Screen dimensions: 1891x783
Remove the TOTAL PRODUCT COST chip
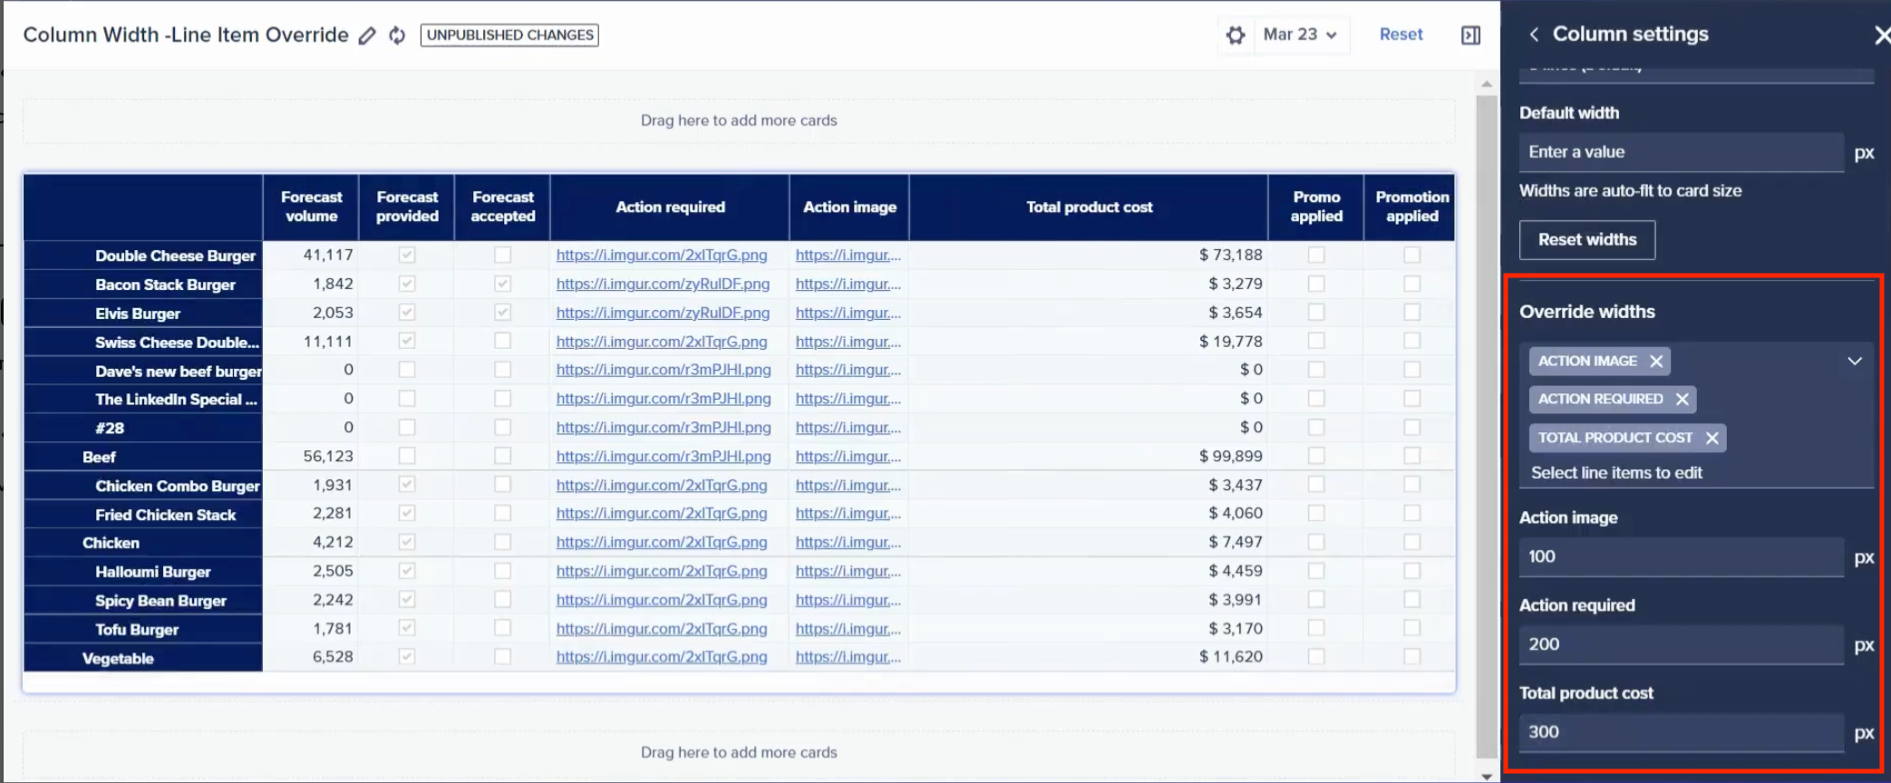pyautogui.click(x=1712, y=438)
